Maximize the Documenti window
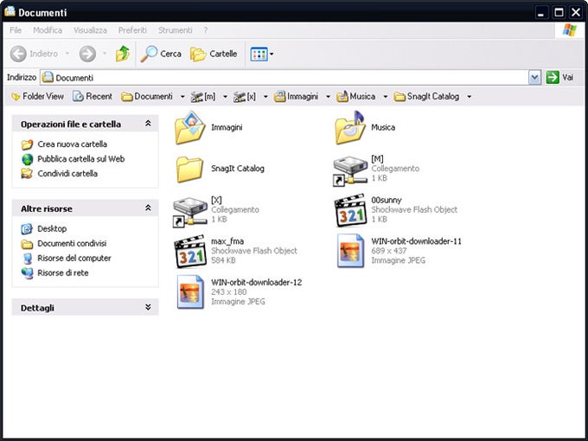Screen dimensions: 588x441 [559, 12]
